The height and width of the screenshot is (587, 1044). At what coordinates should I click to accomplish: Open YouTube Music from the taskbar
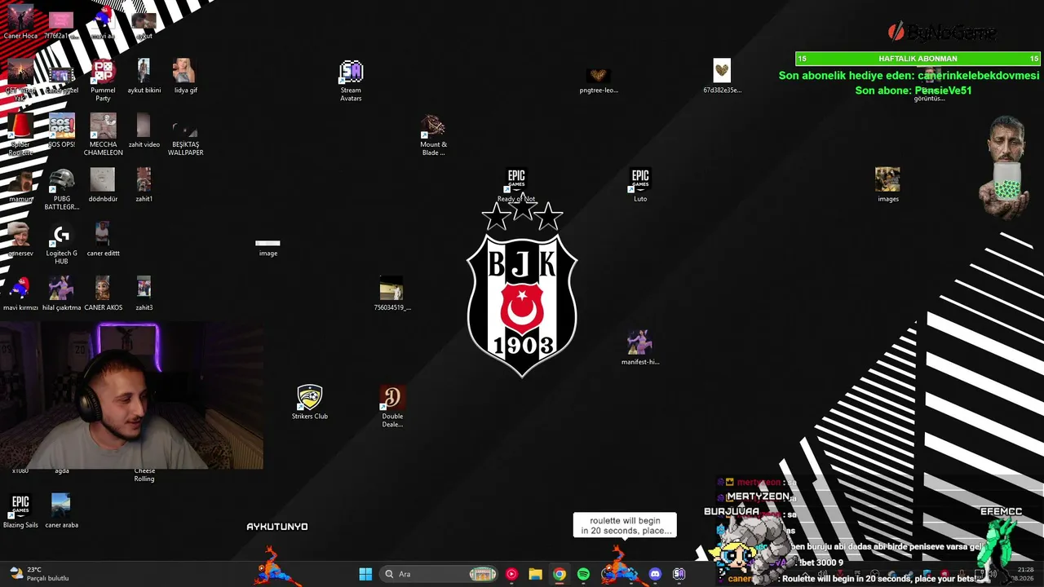tap(511, 574)
